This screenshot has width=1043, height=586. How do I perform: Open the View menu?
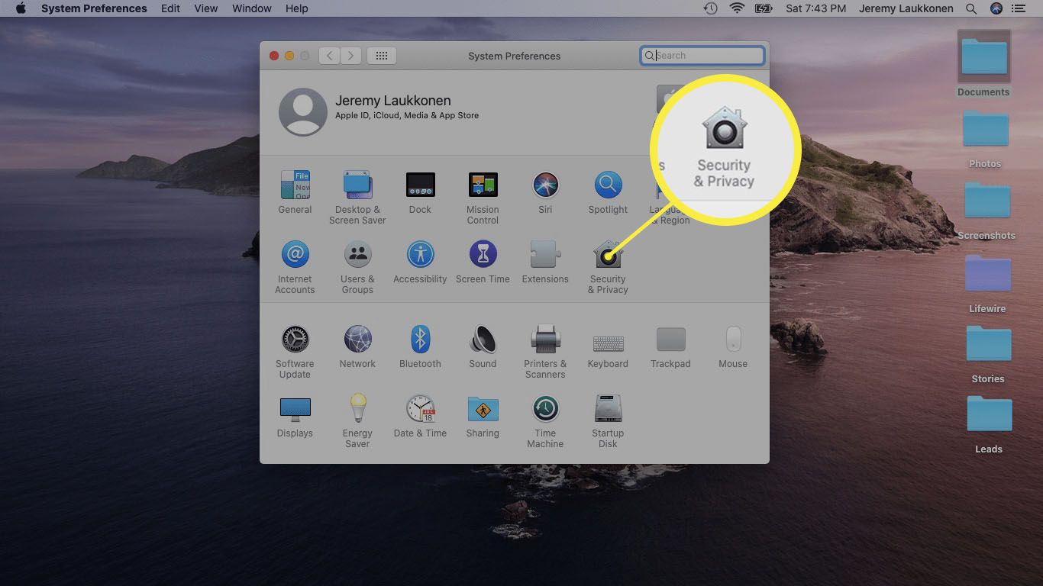pos(206,8)
